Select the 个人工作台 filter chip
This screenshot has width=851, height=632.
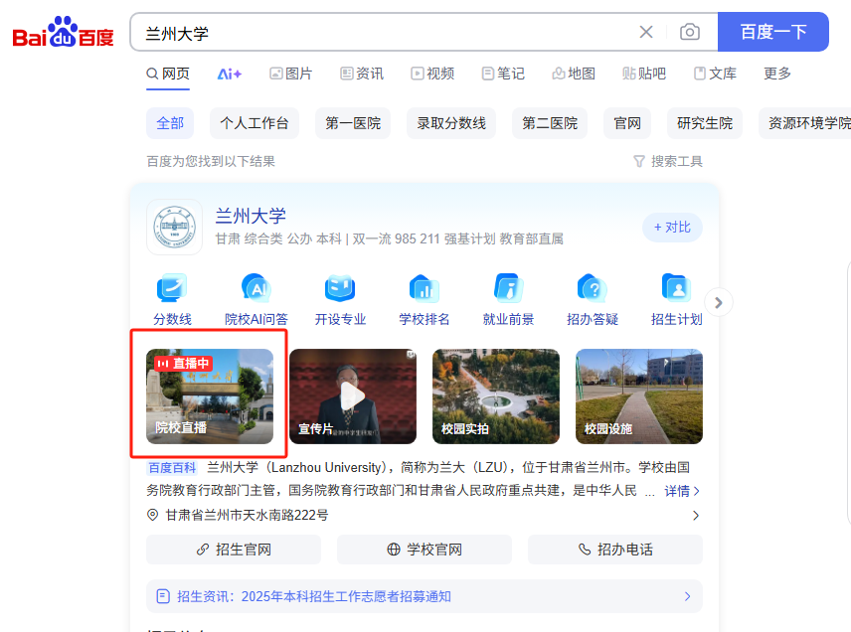(x=254, y=123)
